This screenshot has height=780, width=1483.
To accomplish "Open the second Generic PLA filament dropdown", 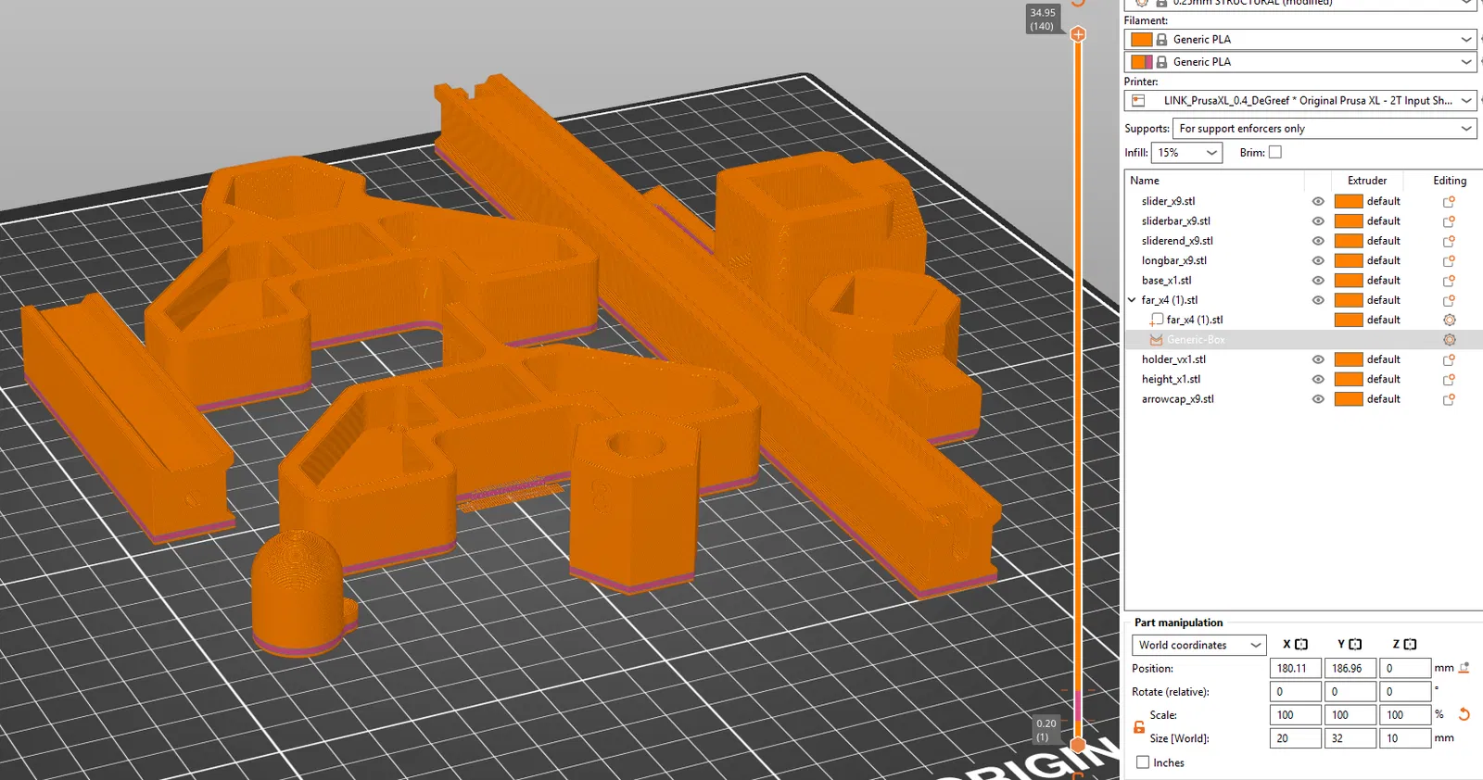I will (1299, 62).
